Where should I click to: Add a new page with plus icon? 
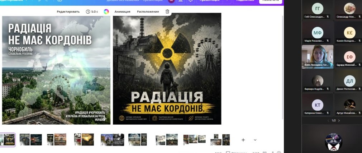(243, 140)
